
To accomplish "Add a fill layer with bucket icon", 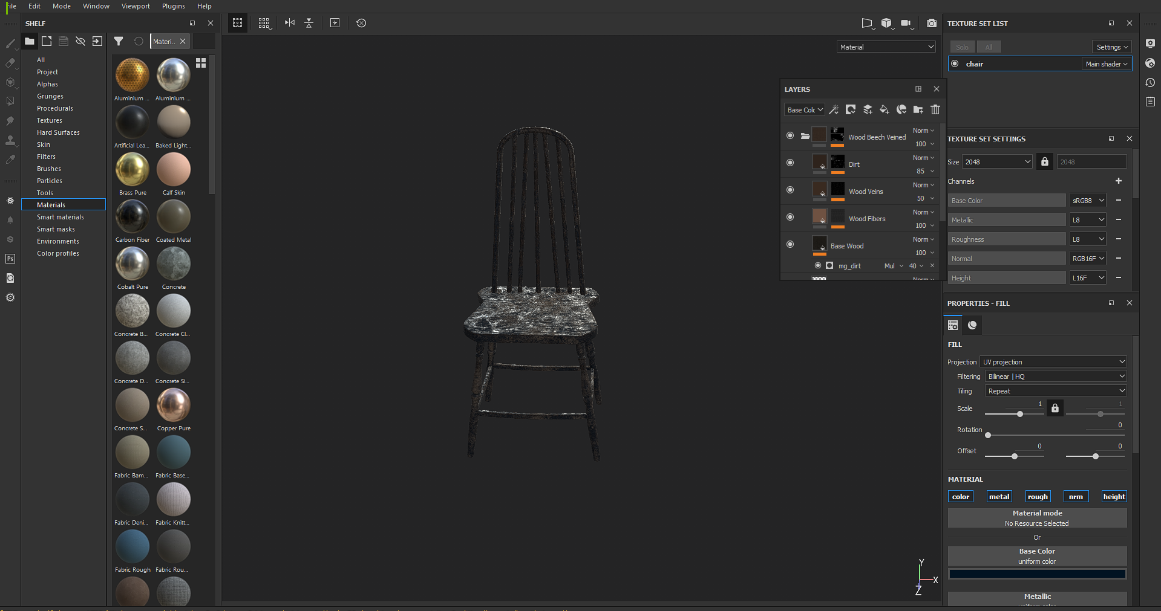I will pyautogui.click(x=885, y=109).
